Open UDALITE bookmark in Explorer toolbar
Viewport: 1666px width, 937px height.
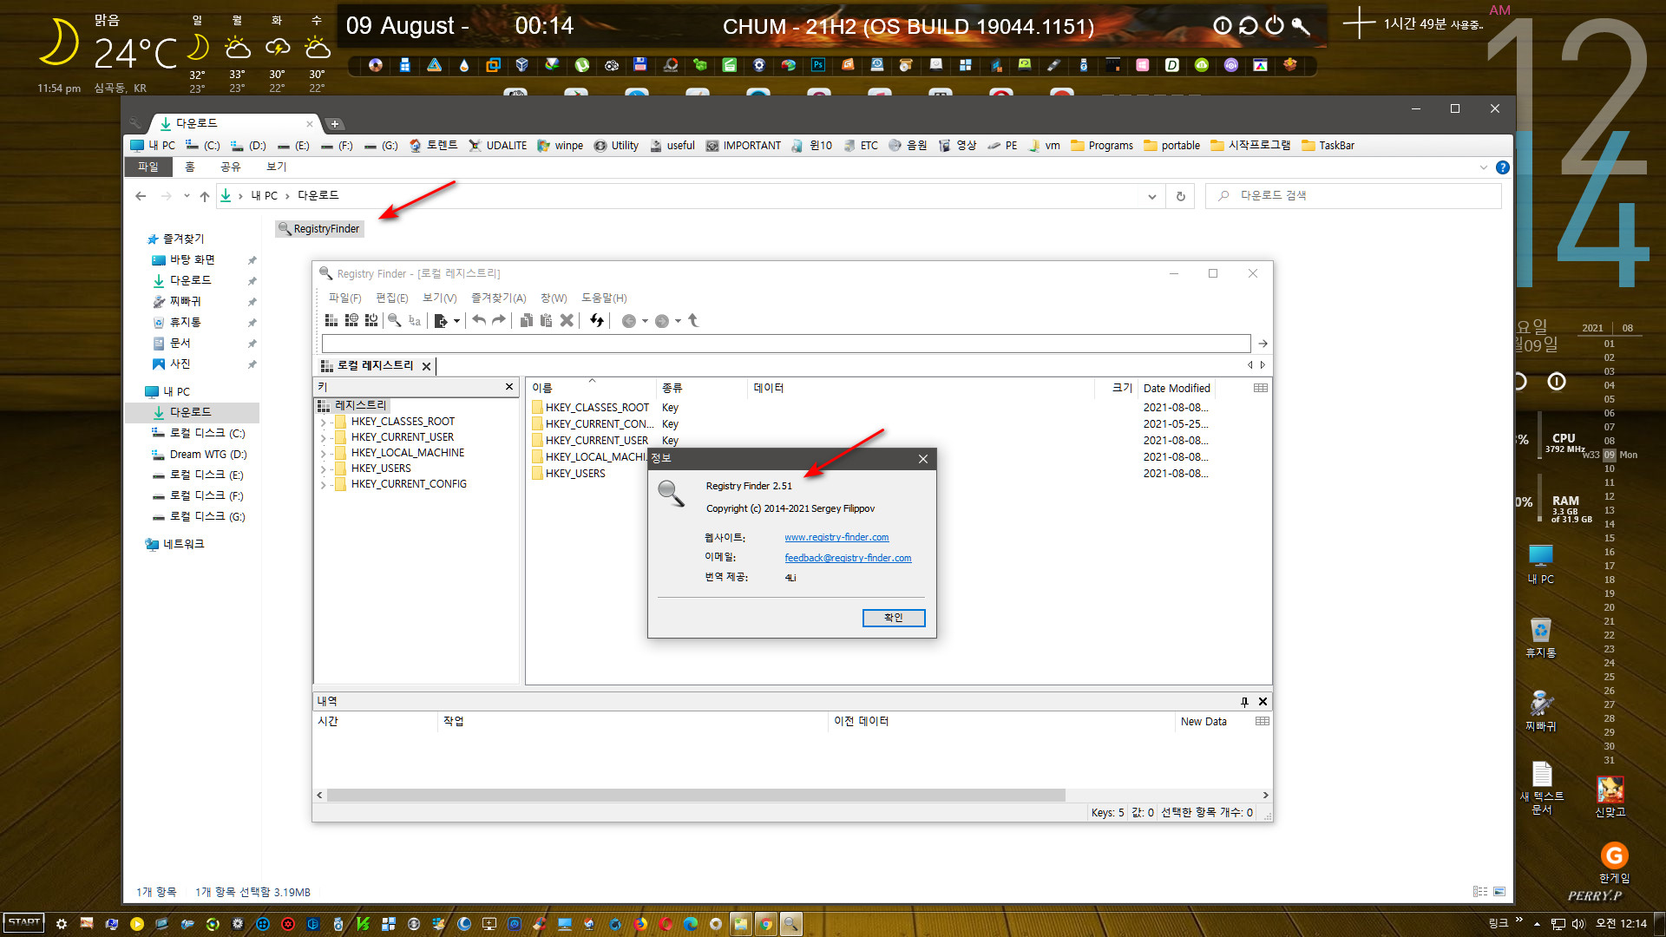498,146
